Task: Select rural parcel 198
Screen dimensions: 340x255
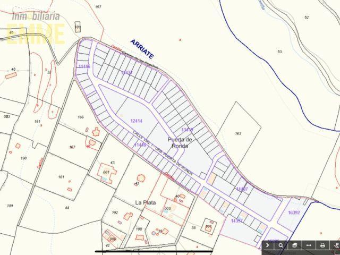Action: [x=139, y=229]
